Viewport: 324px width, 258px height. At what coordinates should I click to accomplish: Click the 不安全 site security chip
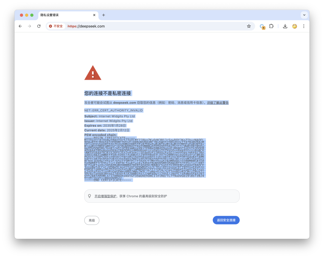tap(56, 26)
